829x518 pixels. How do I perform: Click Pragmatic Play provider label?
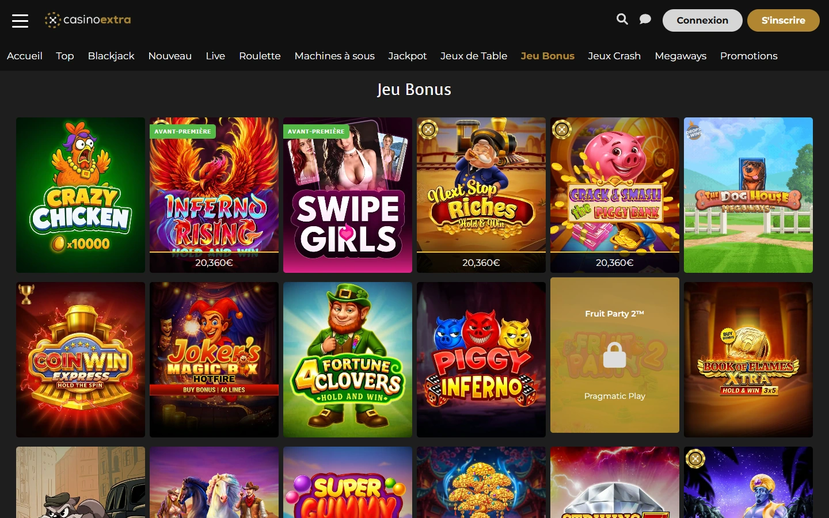(614, 396)
